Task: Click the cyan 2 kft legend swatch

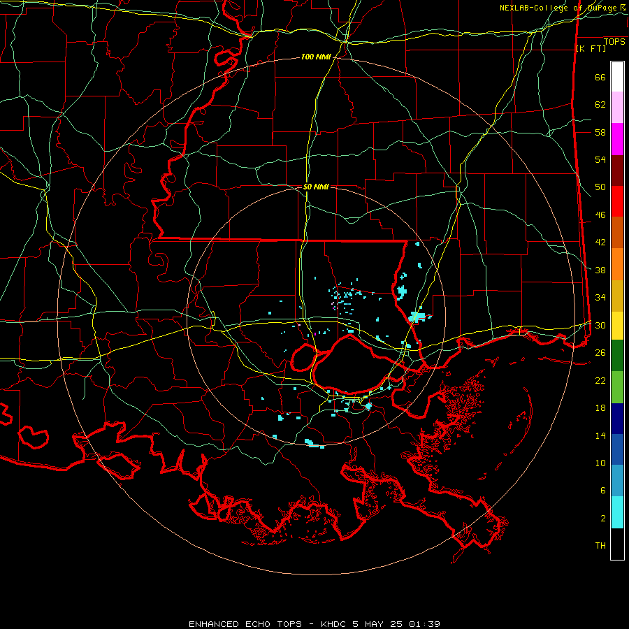Action: pyautogui.click(x=617, y=512)
